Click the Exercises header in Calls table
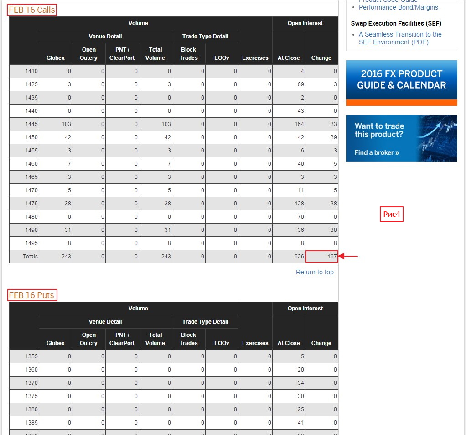The image size is (466, 435). 255,58
